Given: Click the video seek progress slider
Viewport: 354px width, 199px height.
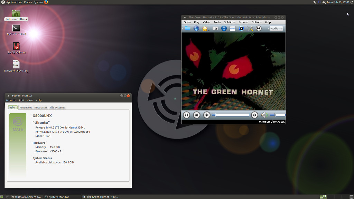Looking at the screenshot, I should (x=231, y=115).
